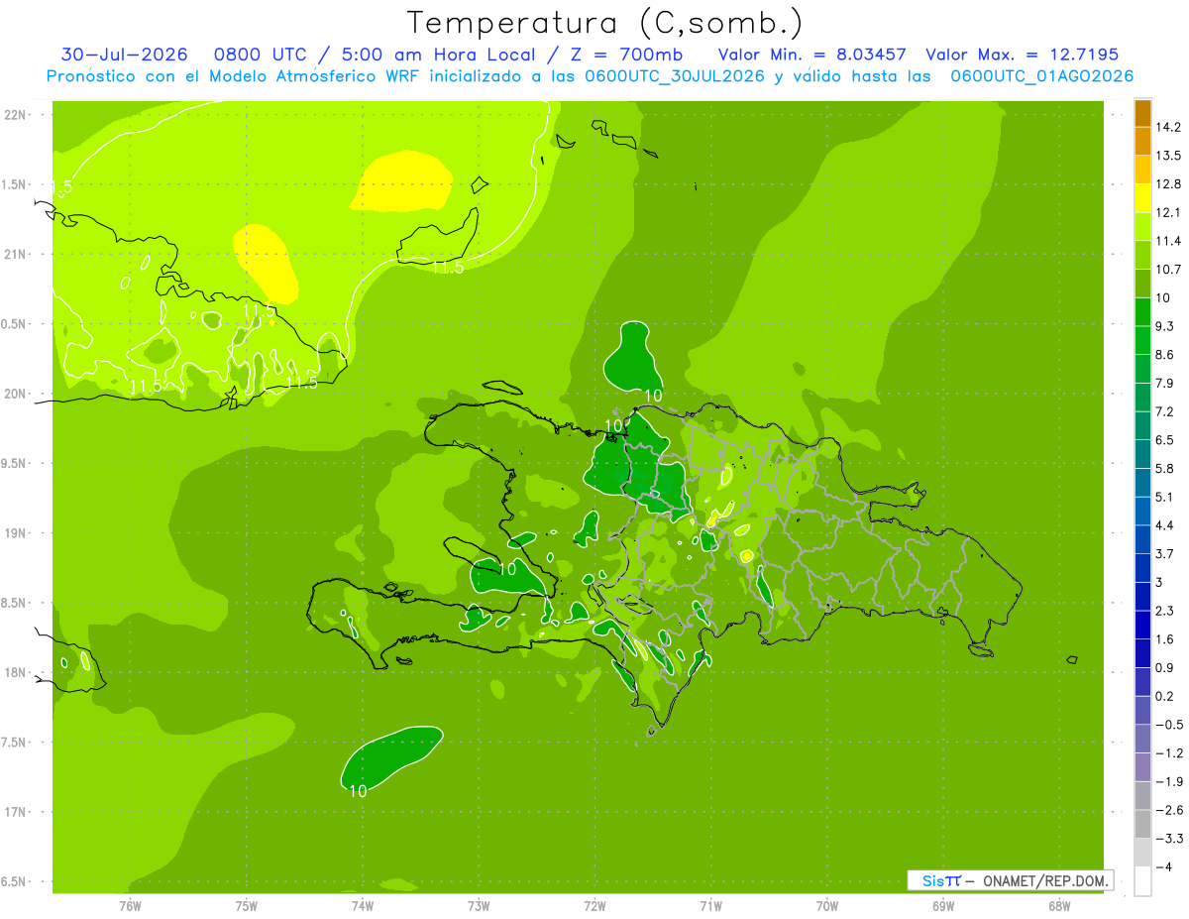Click the '0600UTC_01AGO2026' valid-until timestamp
Viewport: 1189px width, 919px height.
click(1041, 76)
